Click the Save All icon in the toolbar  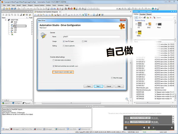(x=15, y=9)
